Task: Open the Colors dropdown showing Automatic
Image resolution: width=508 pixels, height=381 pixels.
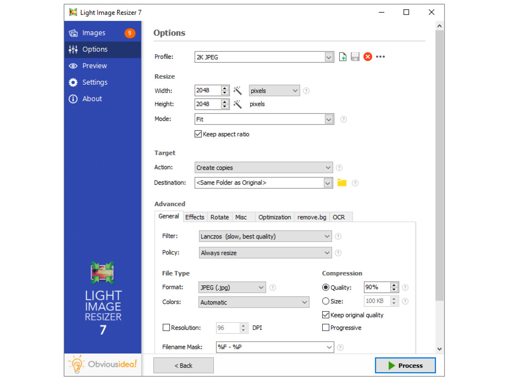Action: pyautogui.click(x=254, y=302)
